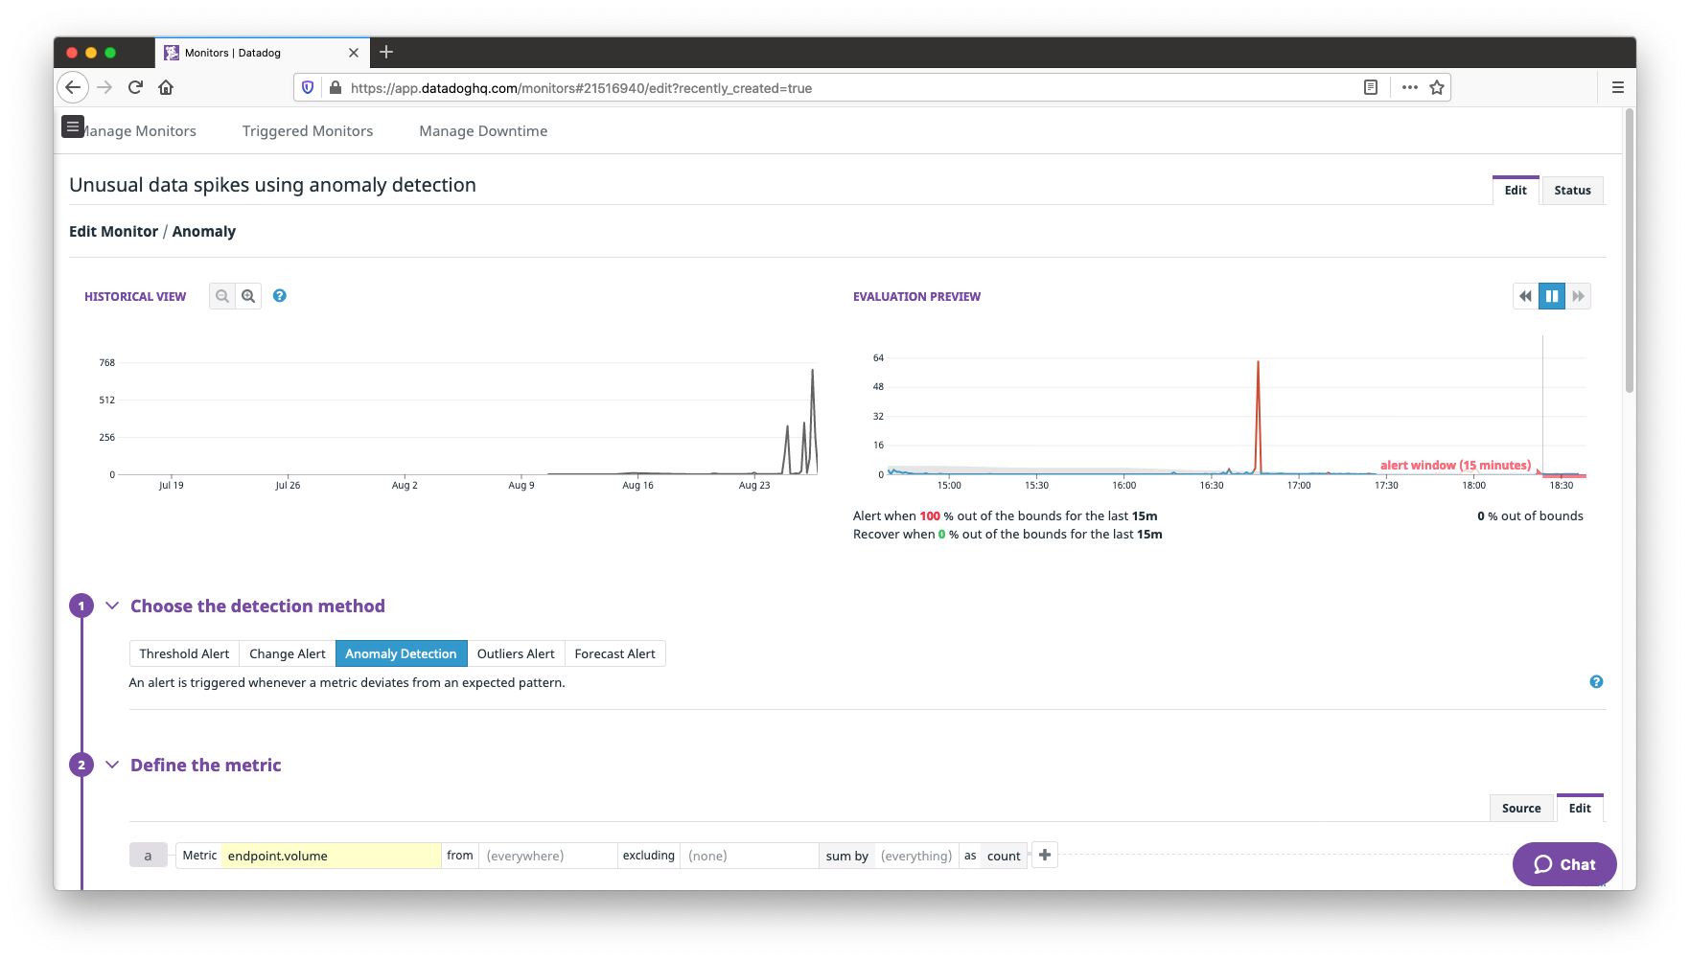Pause the Evaluation Preview playback
The image size is (1690, 961).
1552,296
